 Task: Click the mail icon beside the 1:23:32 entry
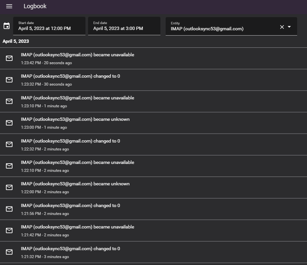(9, 80)
